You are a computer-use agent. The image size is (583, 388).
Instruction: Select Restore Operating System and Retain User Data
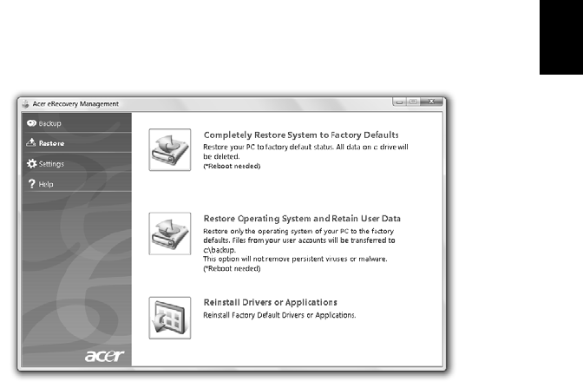point(302,219)
